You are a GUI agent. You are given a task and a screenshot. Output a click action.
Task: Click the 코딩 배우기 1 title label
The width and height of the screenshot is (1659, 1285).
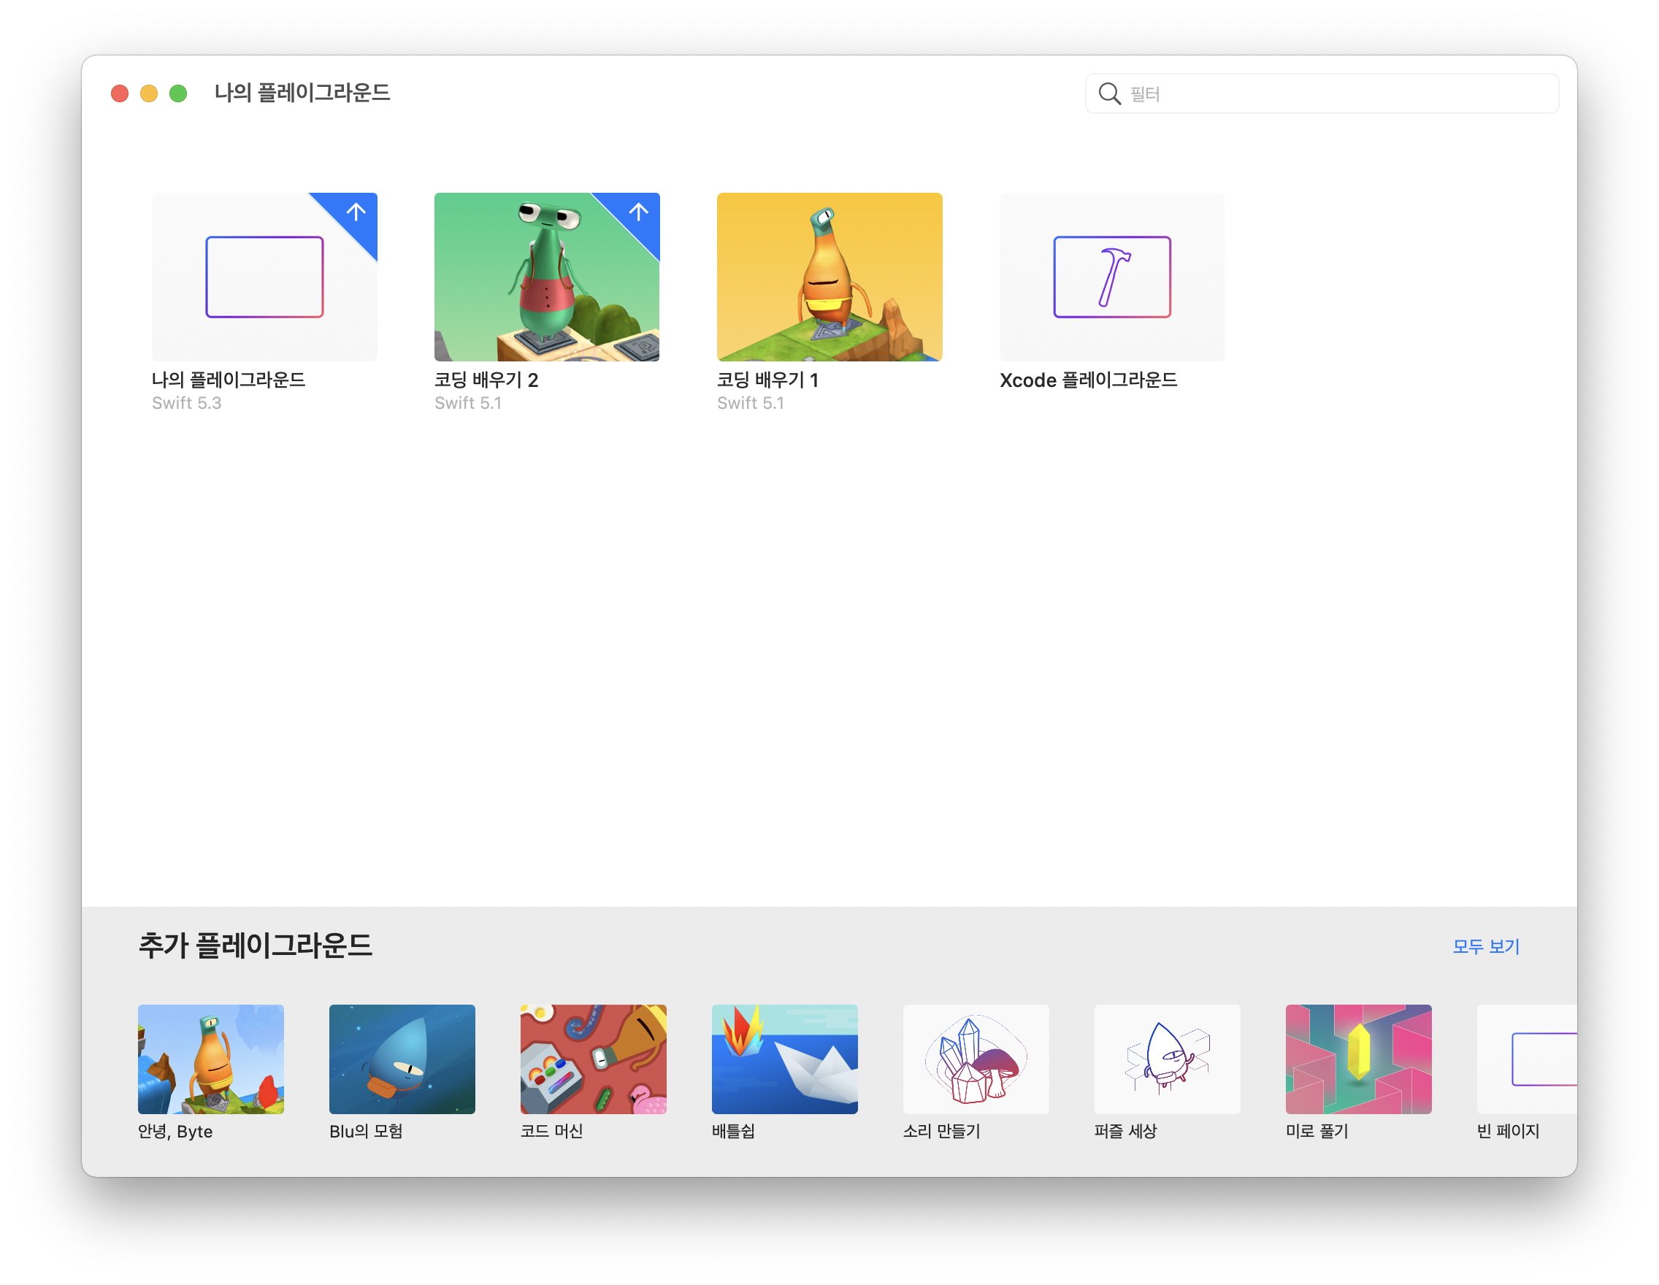(767, 380)
